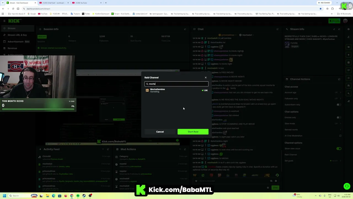Open AI Chat Moderation external link
The width and height of the screenshot is (353, 199).
340,136
